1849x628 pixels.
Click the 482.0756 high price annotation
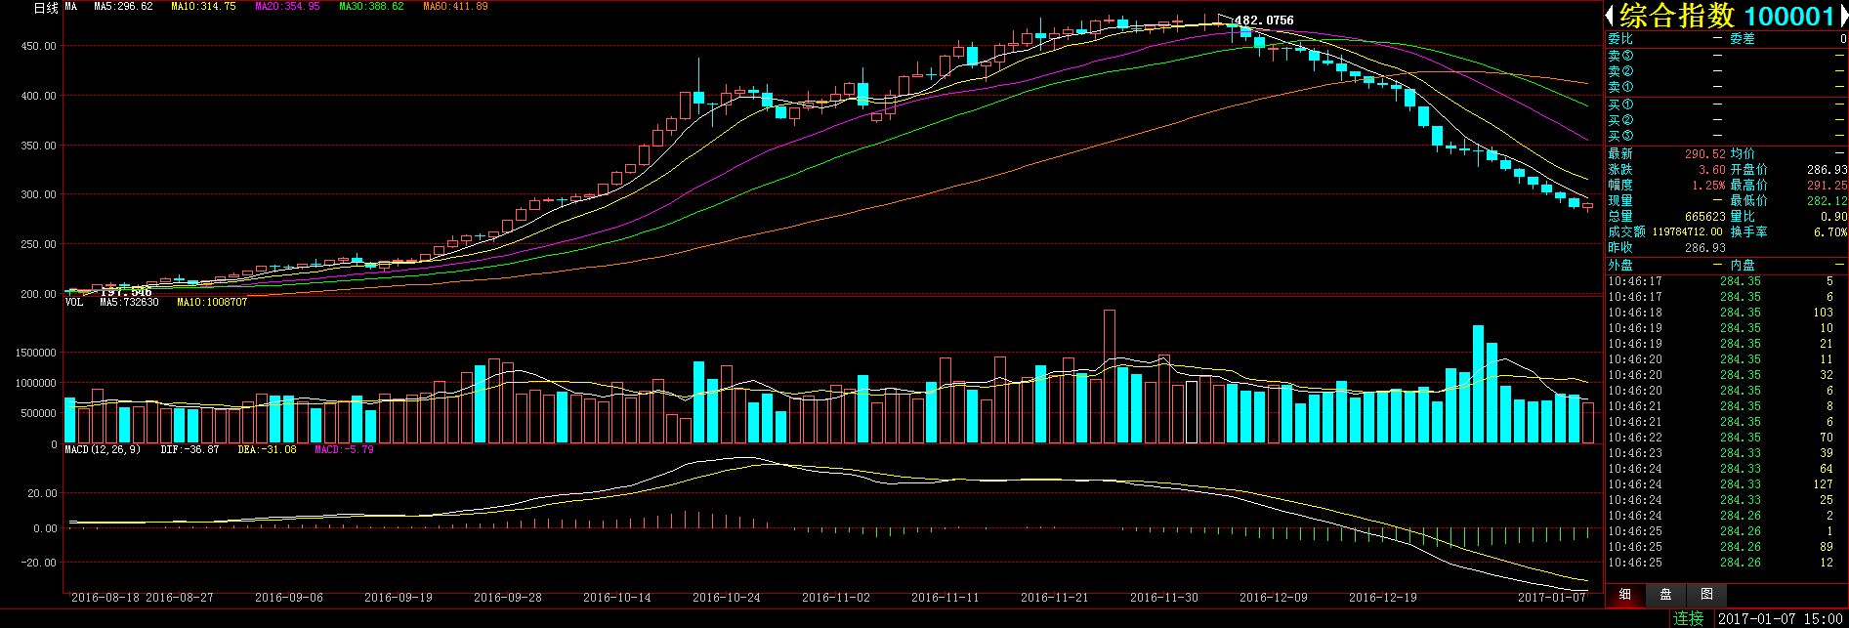click(1264, 21)
